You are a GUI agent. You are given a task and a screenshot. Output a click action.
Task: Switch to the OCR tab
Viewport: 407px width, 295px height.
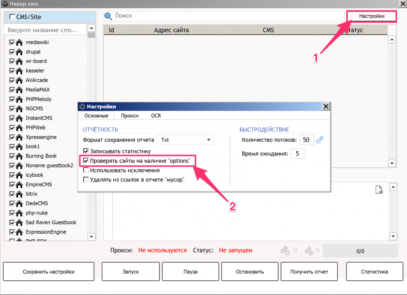pyautogui.click(x=156, y=116)
